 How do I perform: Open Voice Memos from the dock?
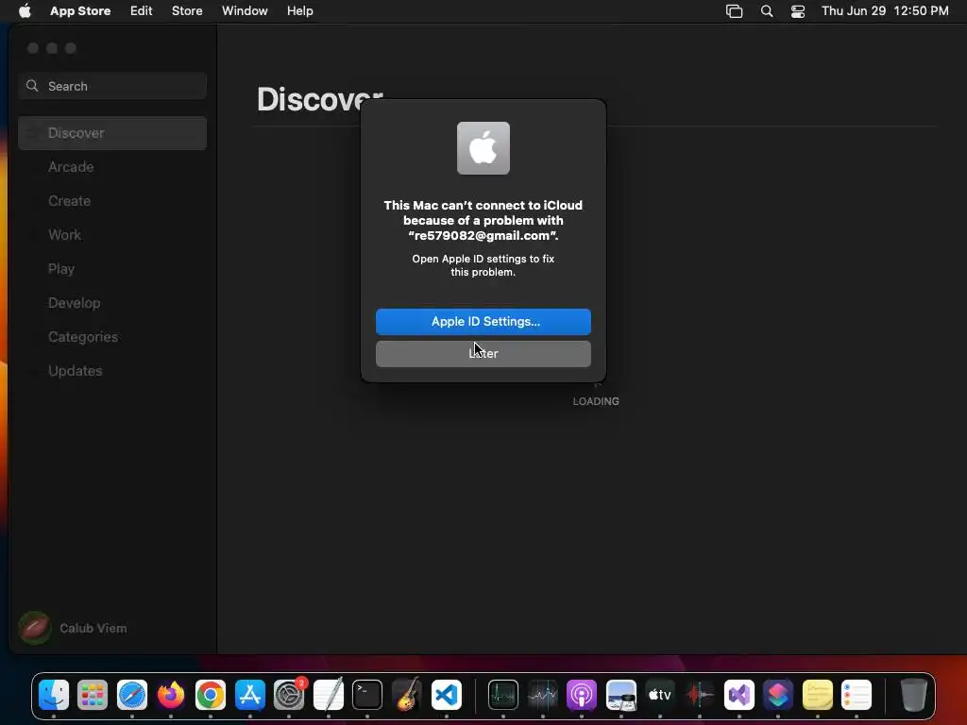(x=700, y=695)
